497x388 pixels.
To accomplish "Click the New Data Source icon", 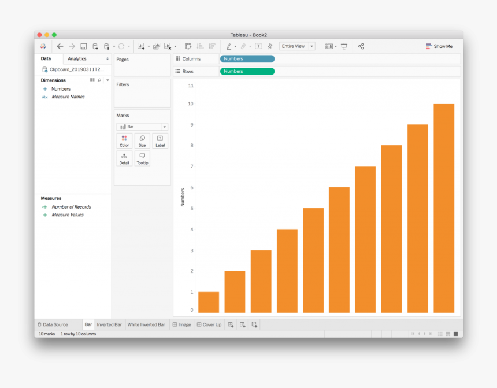I will [95, 46].
